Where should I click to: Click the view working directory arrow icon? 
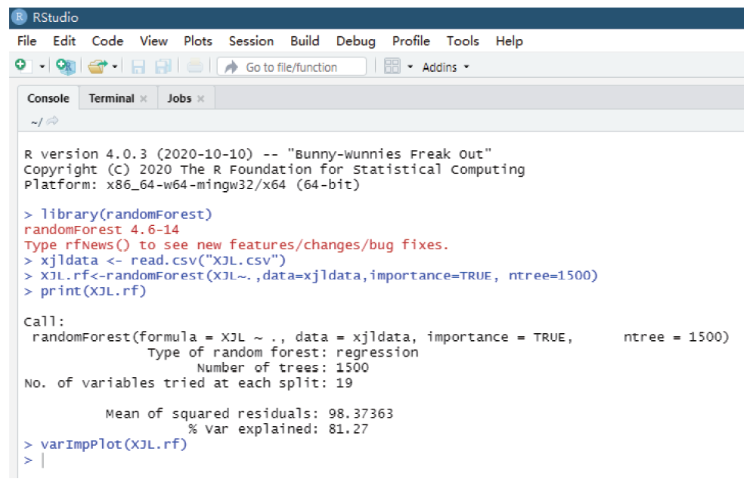coord(53,120)
